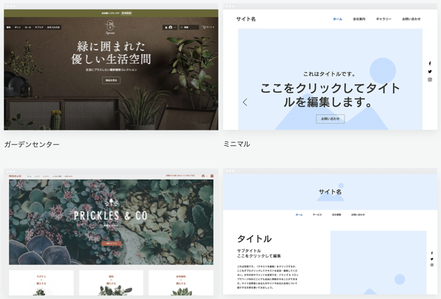Click the PRICKLES & CO. header logo text
The width and height of the screenshot is (441, 299).
15,176
